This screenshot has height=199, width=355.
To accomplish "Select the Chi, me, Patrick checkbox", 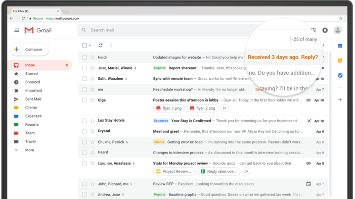I will pos(84,142).
